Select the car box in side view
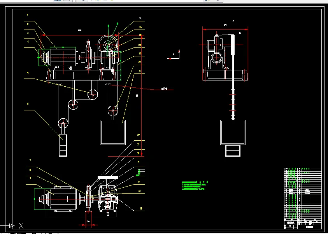This screenshot has width=328, height=234. [233, 132]
